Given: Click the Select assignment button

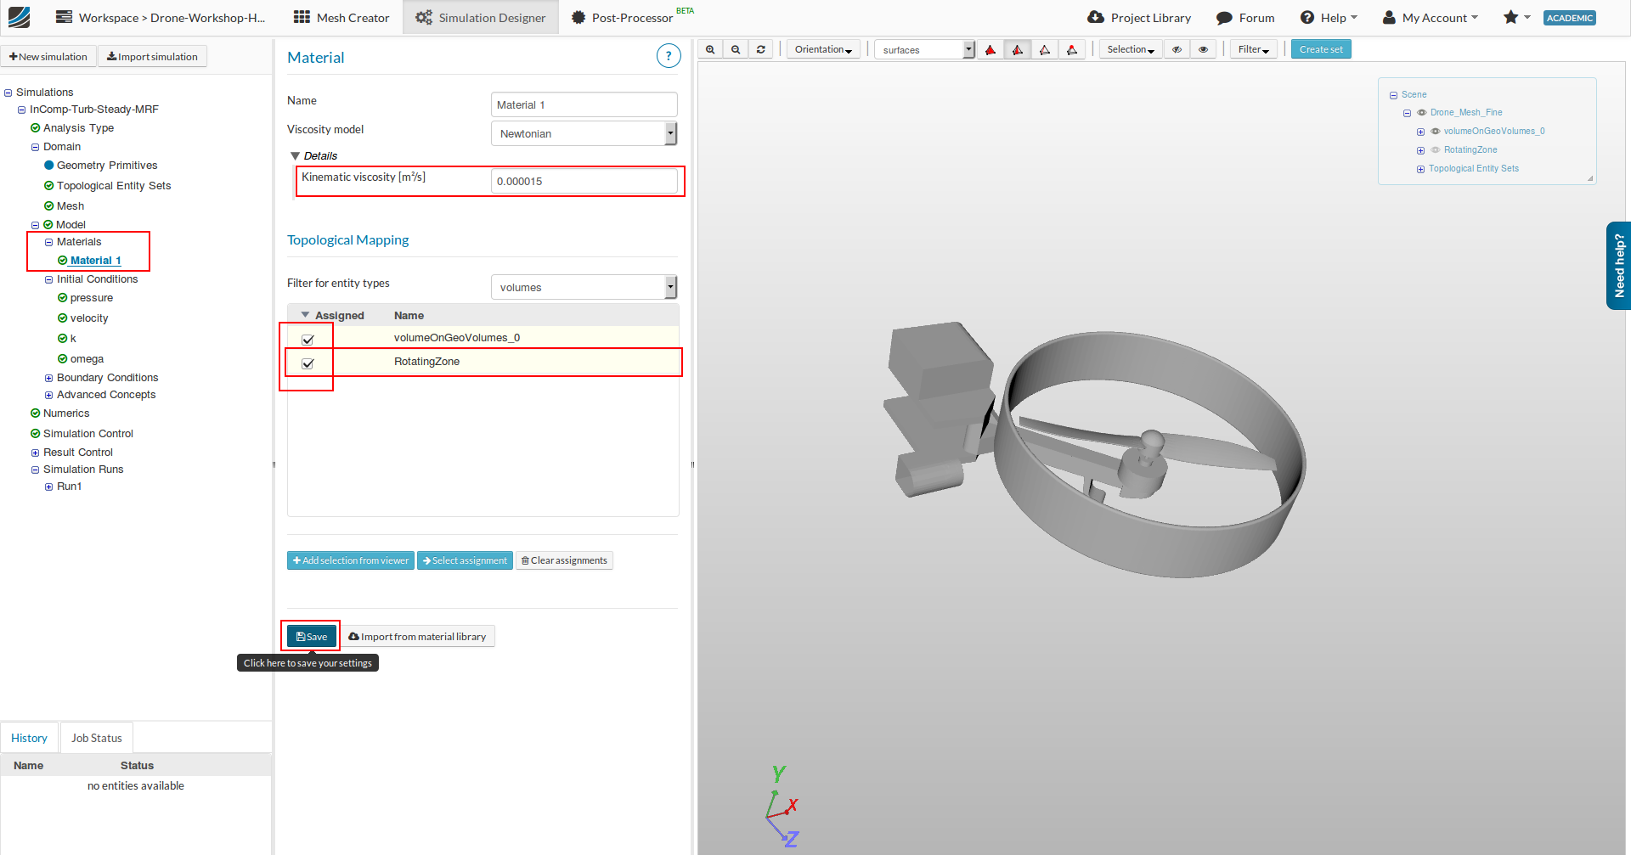Looking at the screenshot, I should tap(465, 560).
